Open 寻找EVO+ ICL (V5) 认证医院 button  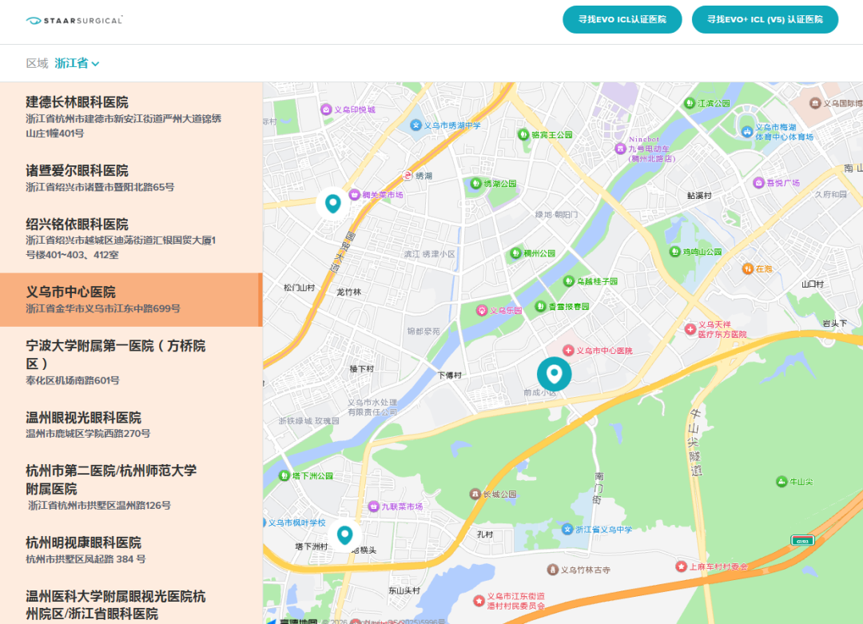(765, 20)
